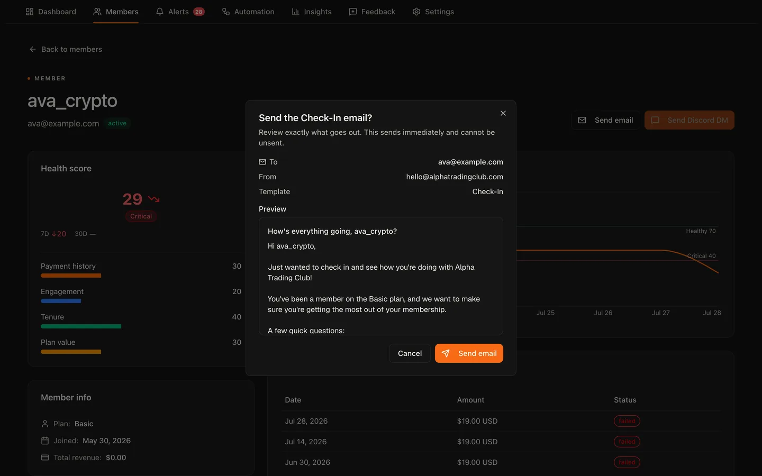Click the failed badge for Jul 14, 2026
This screenshot has height=476, width=762.
point(627,442)
